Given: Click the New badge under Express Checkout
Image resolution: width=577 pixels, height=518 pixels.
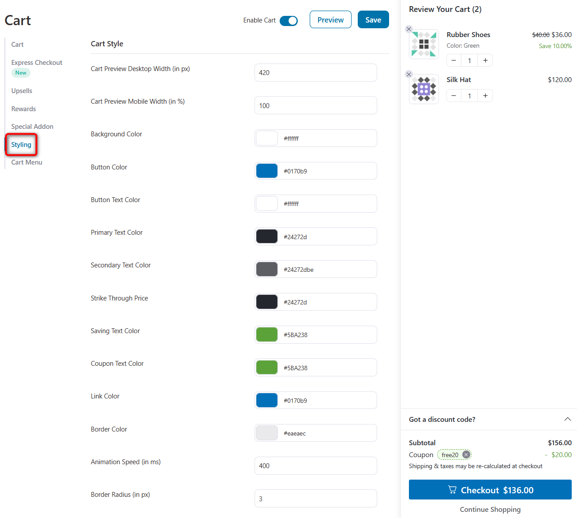Looking at the screenshot, I should coord(21,73).
